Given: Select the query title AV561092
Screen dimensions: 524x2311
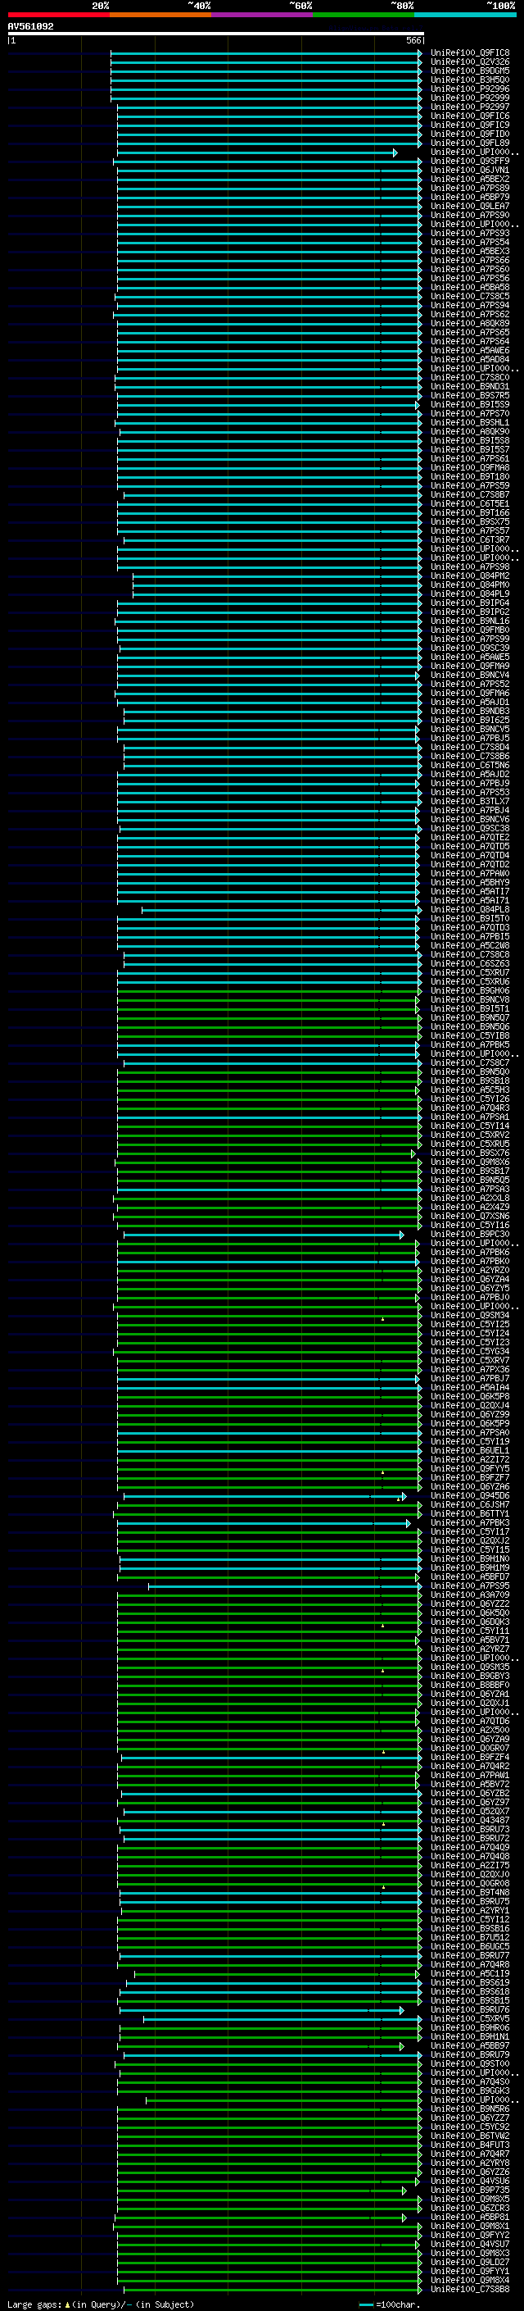Looking at the screenshot, I should 30,26.
